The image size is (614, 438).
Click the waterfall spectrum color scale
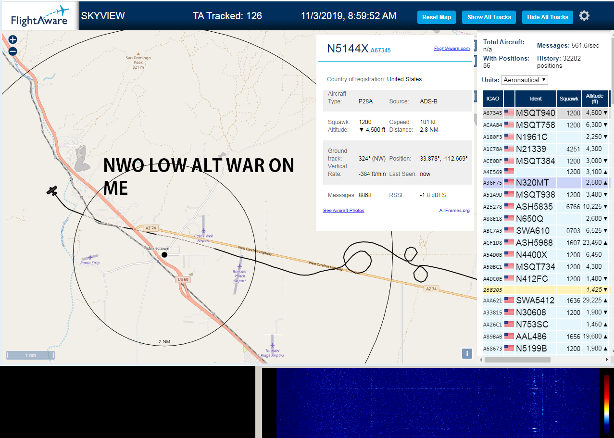click(607, 404)
